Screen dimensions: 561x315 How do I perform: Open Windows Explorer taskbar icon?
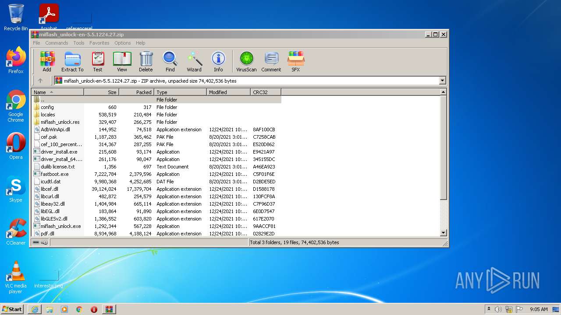[50, 309]
